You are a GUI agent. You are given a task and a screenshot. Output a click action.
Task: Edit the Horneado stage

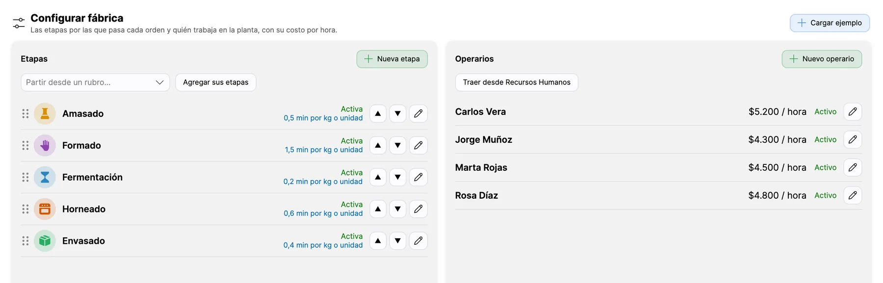418,209
